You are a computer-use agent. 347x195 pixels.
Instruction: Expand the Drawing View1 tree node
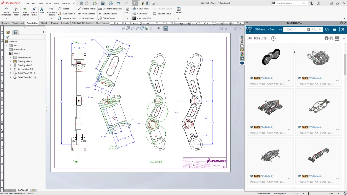click(11, 61)
